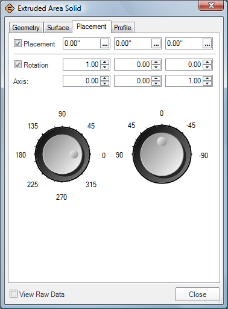228x309 pixels.
Task: Open ellipsis button of first Placement field
Action: [x=105, y=43]
